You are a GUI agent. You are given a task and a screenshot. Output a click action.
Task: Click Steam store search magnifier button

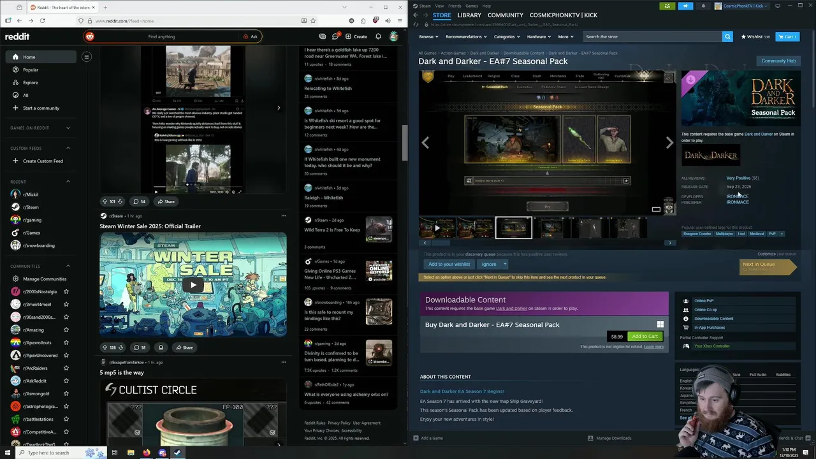[727, 36]
